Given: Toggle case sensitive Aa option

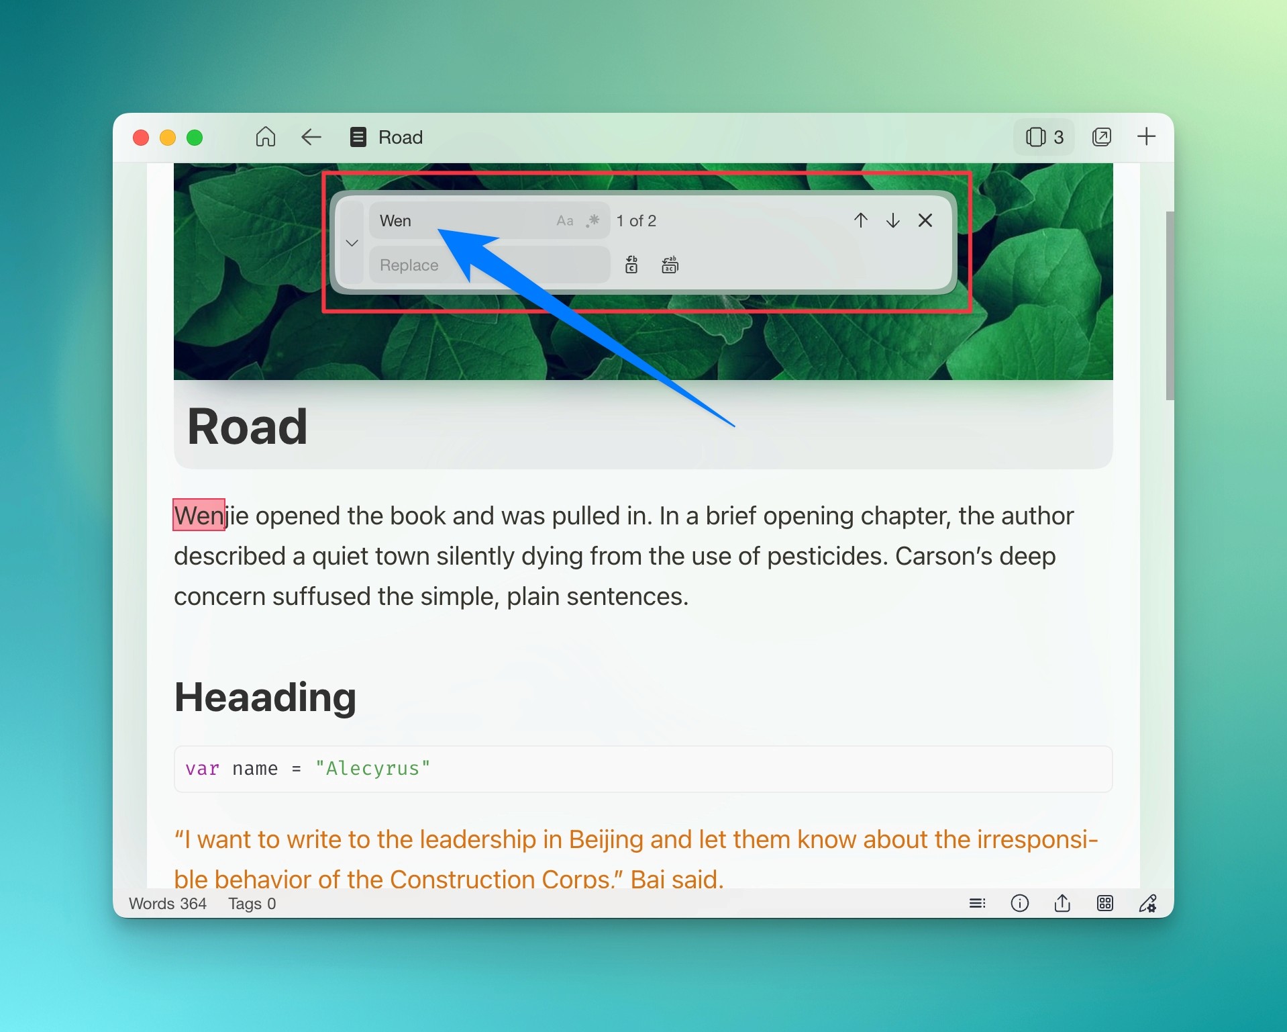Looking at the screenshot, I should coord(565,221).
